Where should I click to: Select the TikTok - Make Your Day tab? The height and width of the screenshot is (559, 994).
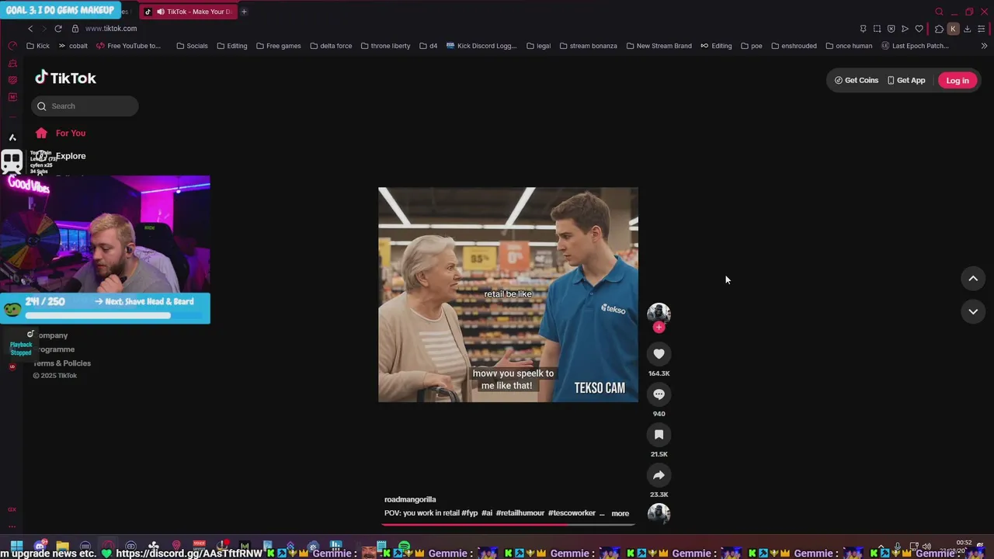(x=188, y=12)
